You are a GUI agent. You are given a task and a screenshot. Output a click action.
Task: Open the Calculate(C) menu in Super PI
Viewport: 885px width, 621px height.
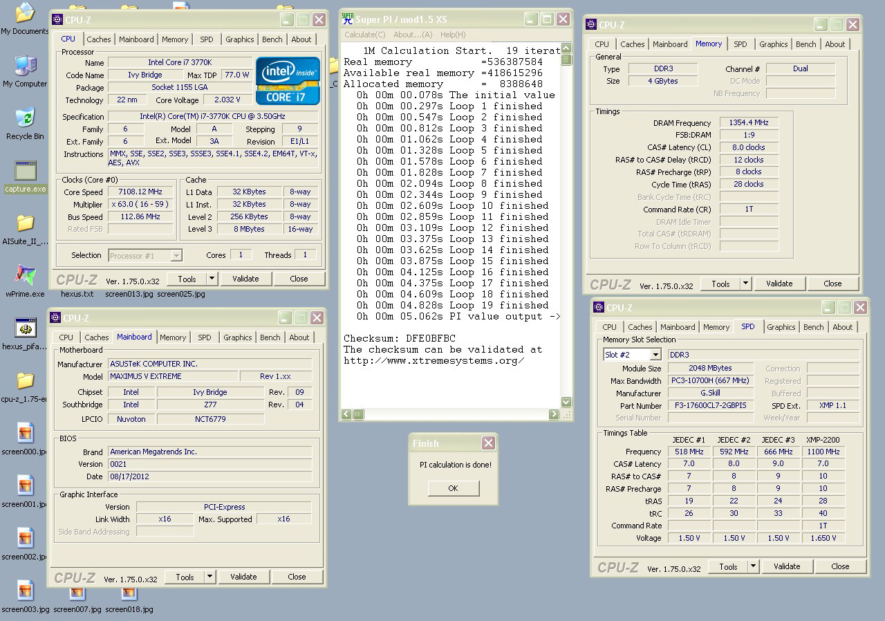364,35
